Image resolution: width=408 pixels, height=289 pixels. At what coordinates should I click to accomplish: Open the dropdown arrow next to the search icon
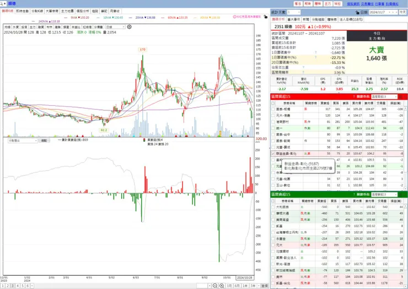(5, 4)
